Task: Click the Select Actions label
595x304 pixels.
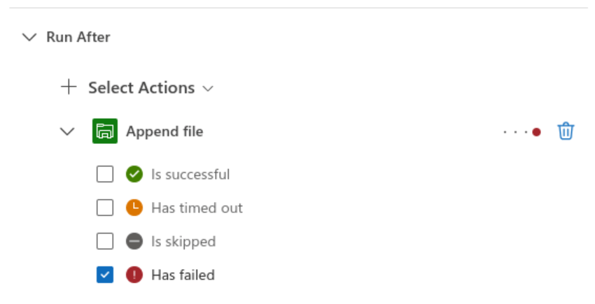Action: point(141,88)
